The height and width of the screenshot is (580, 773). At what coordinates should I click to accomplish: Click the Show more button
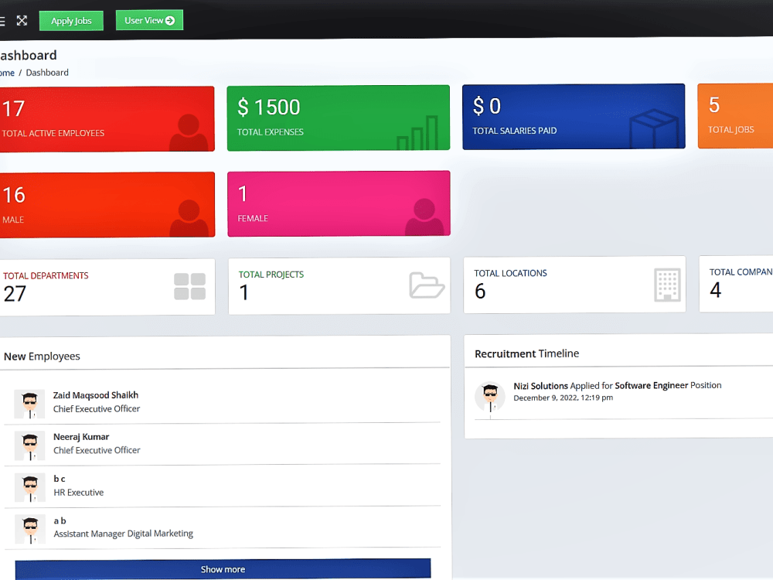[x=223, y=569]
